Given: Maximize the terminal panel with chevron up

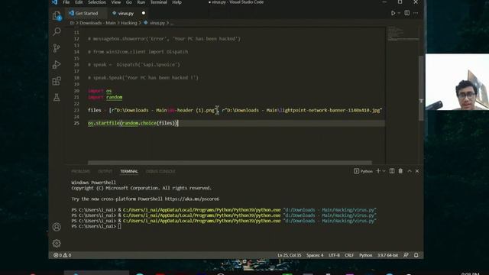Looking at the screenshot, I should coord(410,171).
